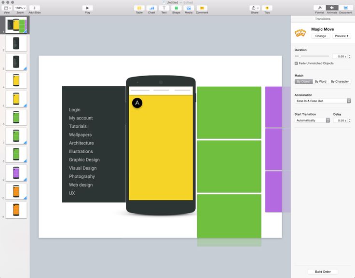Select slide 4 thumbnail
355x278 pixels.
coord(16,80)
